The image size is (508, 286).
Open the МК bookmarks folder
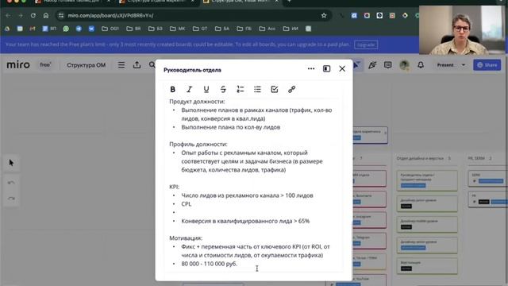tap(177, 29)
